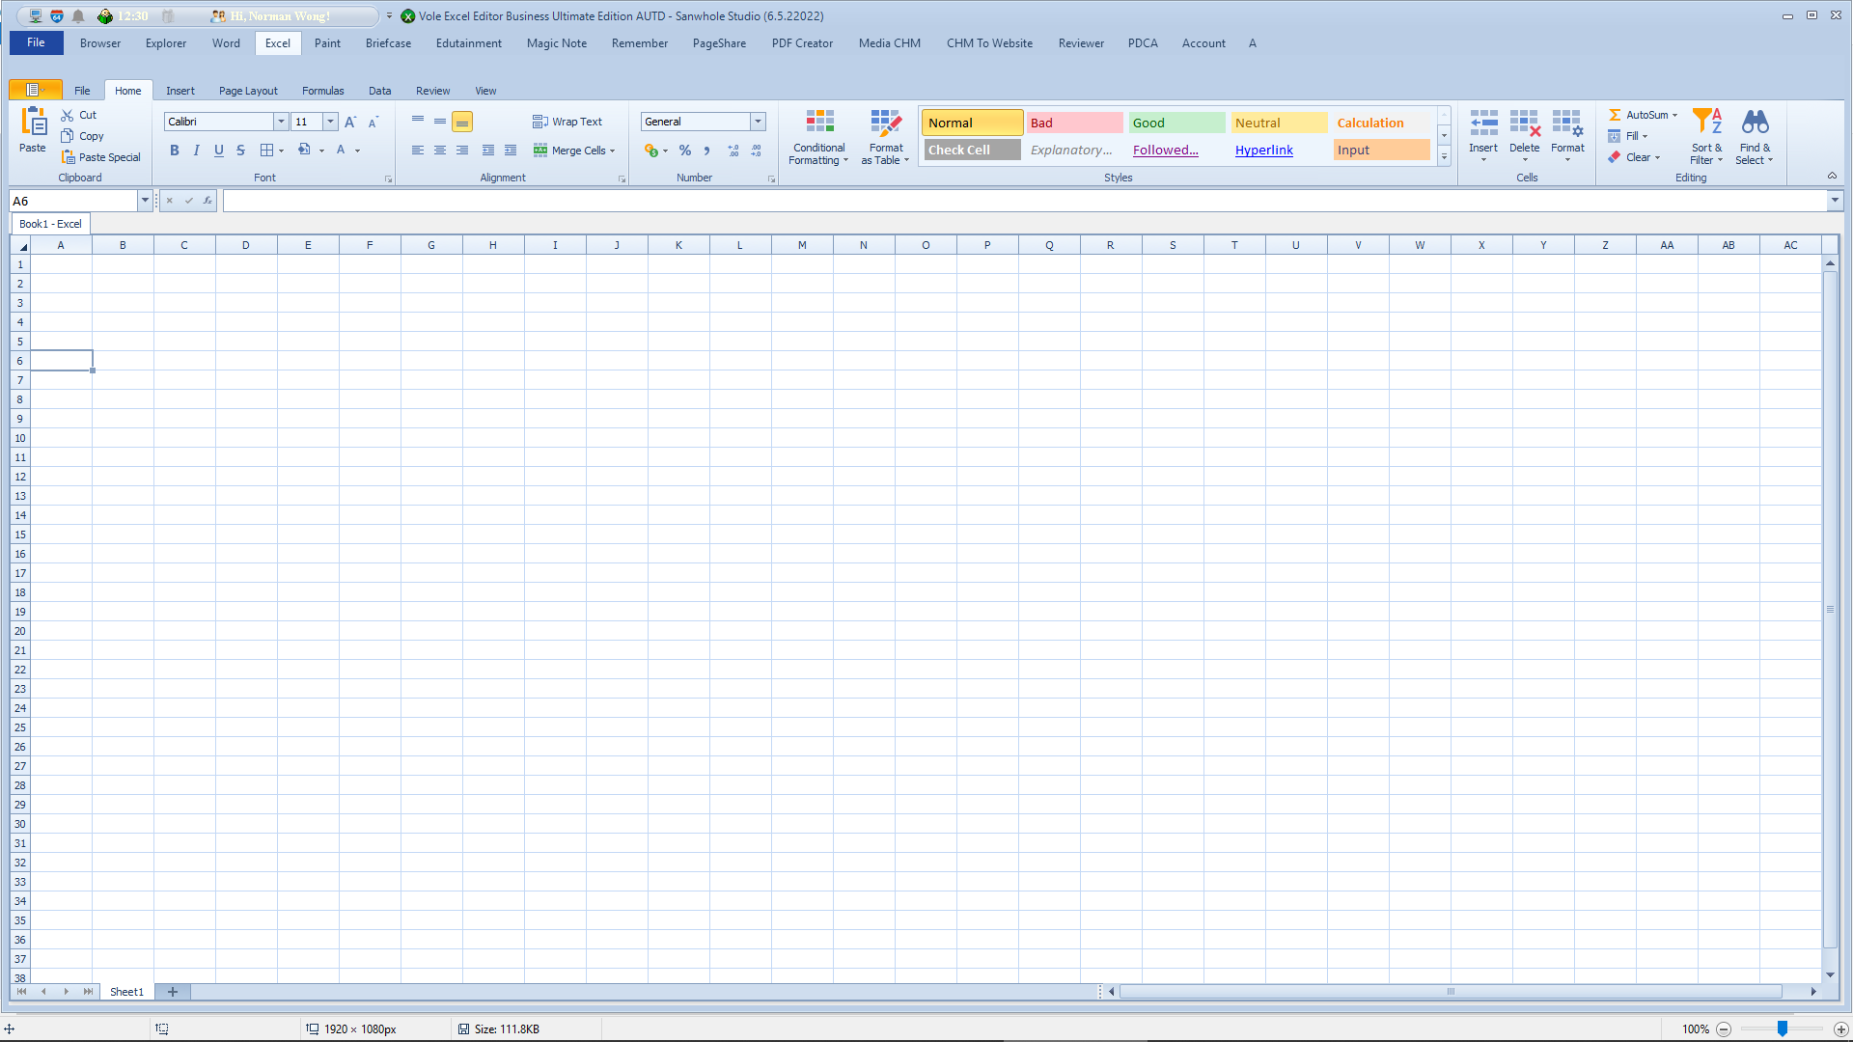This screenshot has height=1042, width=1853.
Task: Increase font size with grow font icon
Action: pos(350,122)
